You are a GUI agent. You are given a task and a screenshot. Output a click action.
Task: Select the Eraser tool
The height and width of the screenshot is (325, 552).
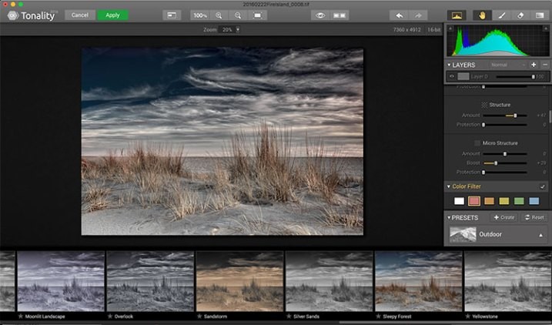pyautogui.click(x=520, y=15)
